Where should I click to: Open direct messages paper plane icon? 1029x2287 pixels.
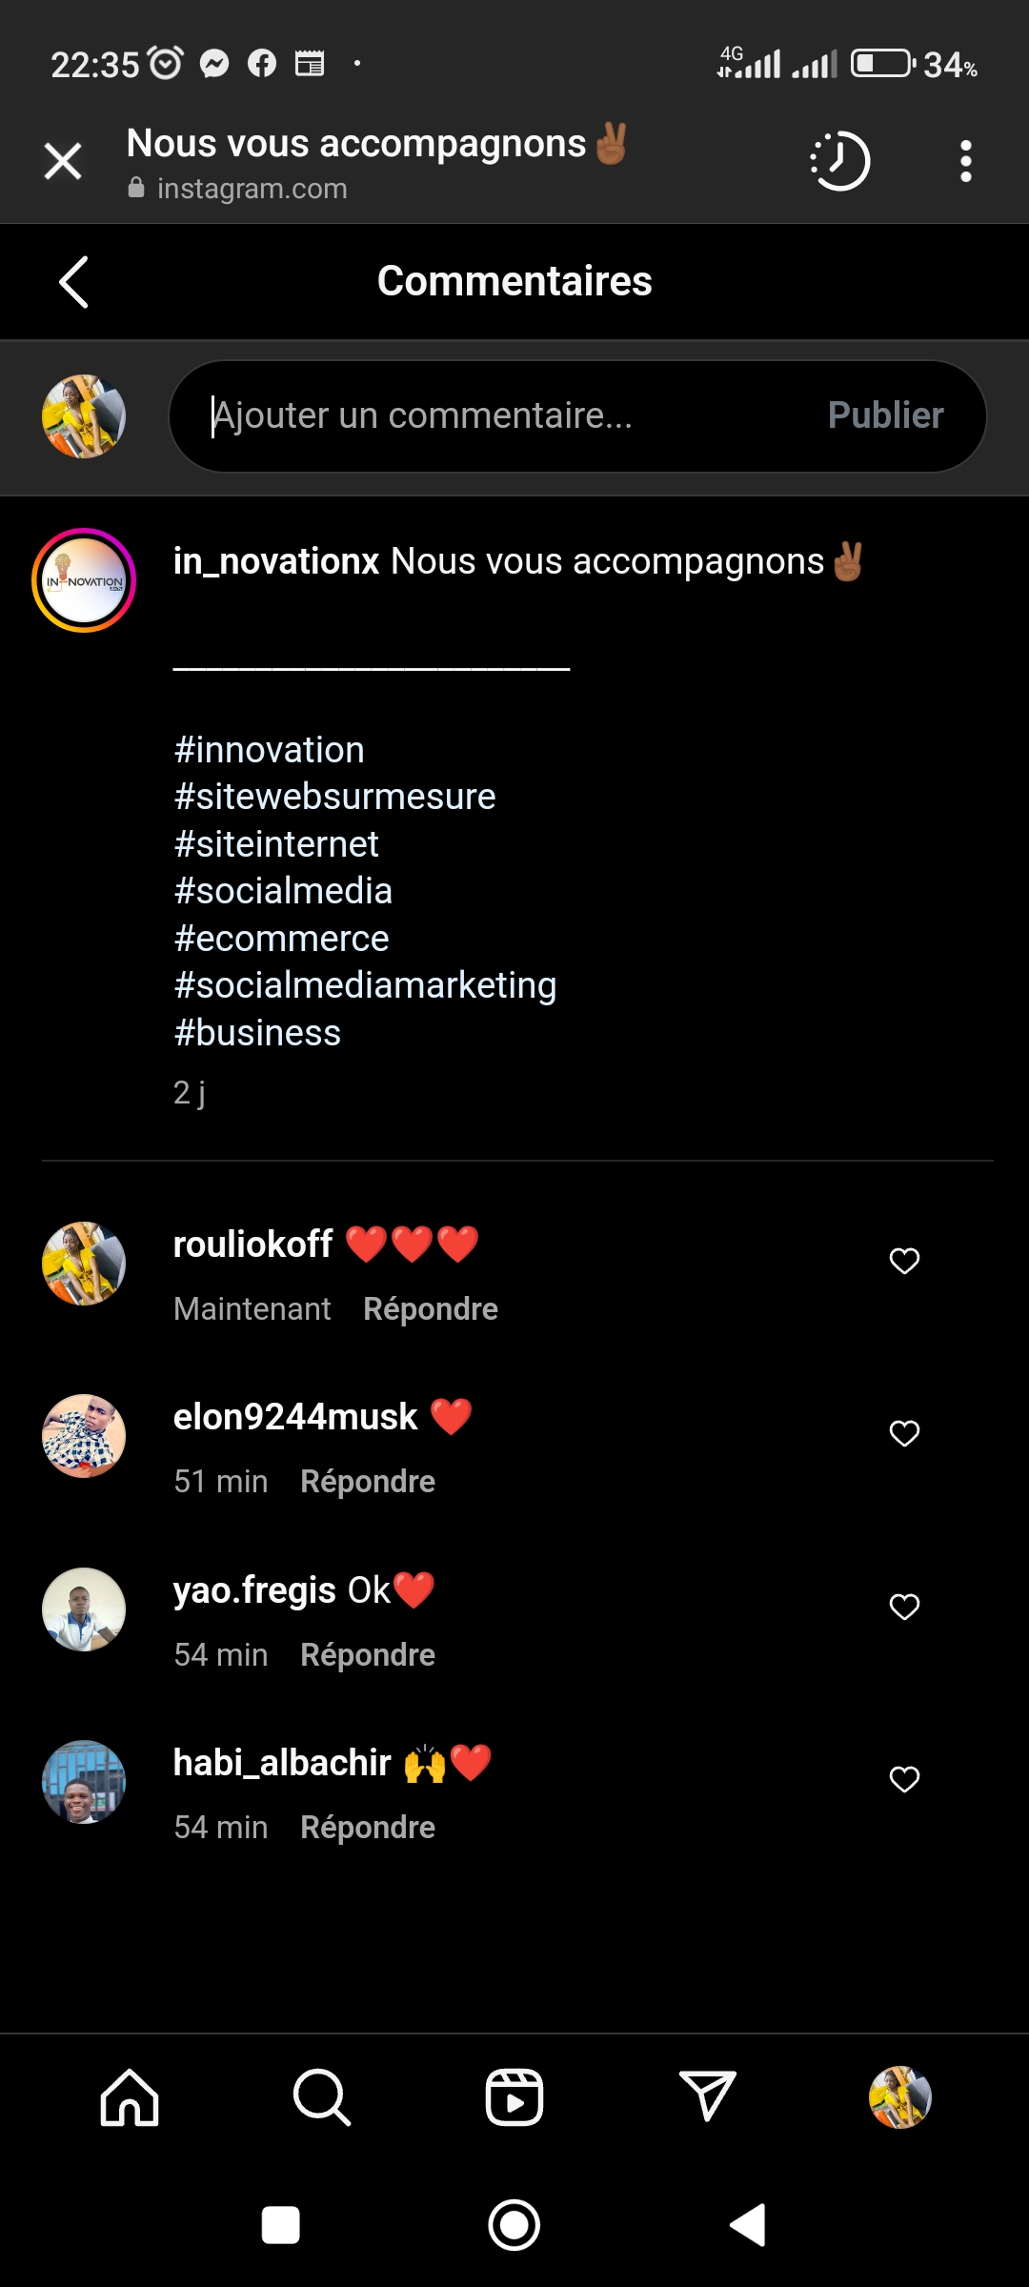pyautogui.click(x=707, y=2097)
